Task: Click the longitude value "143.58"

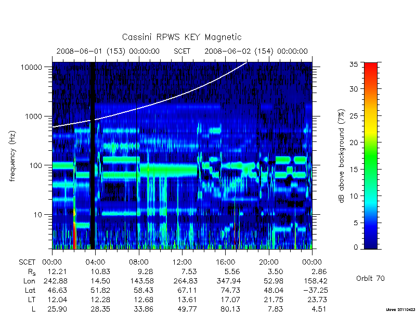Action: tap(141, 281)
